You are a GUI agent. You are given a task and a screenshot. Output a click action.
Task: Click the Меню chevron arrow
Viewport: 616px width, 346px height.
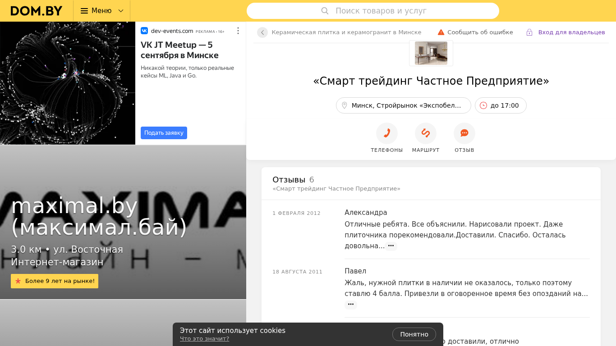tap(121, 11)
